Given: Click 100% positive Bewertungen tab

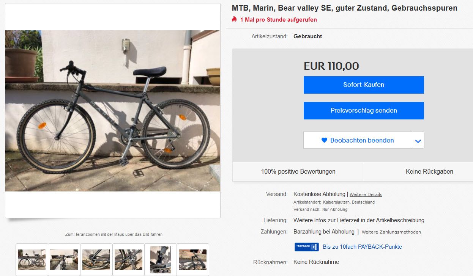Looking at the screenshot, I should (x=298, y=172).
